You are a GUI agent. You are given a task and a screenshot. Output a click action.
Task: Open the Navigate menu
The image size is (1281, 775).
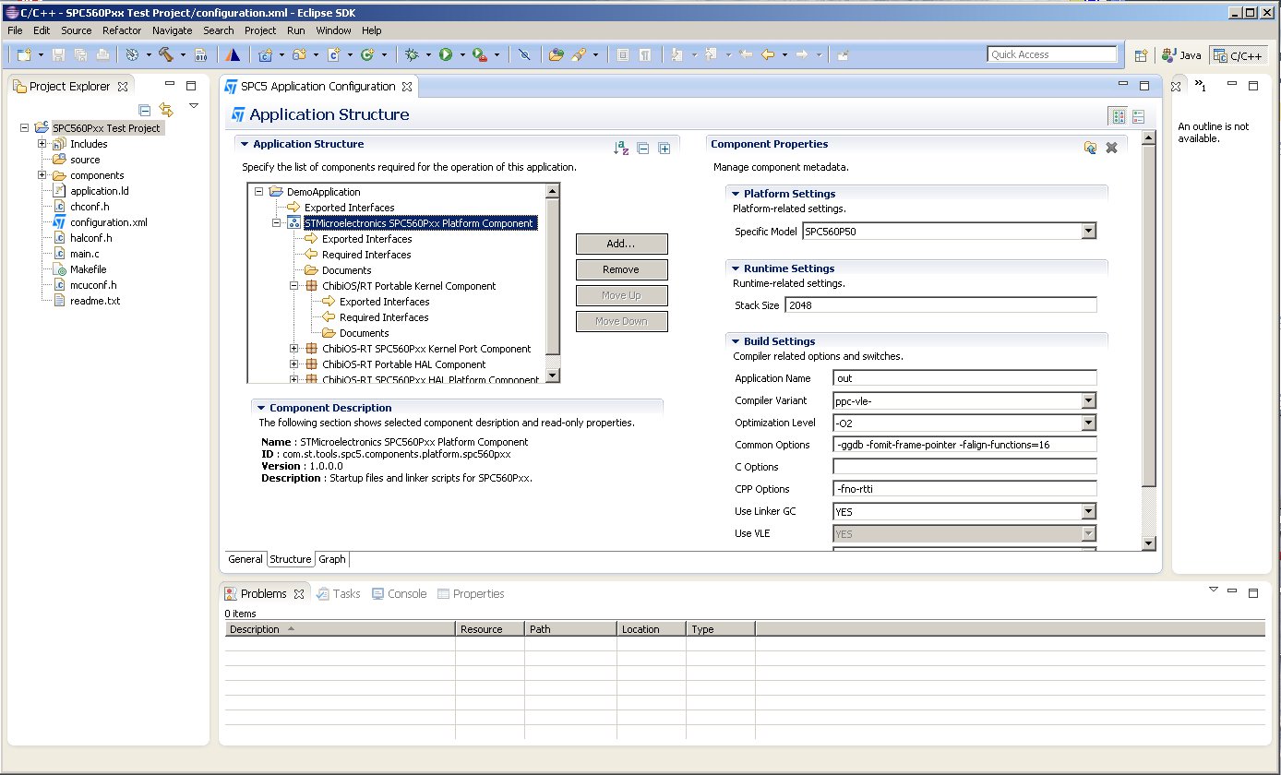172,30
